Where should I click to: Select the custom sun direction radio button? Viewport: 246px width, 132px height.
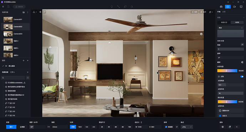[220, 116]
